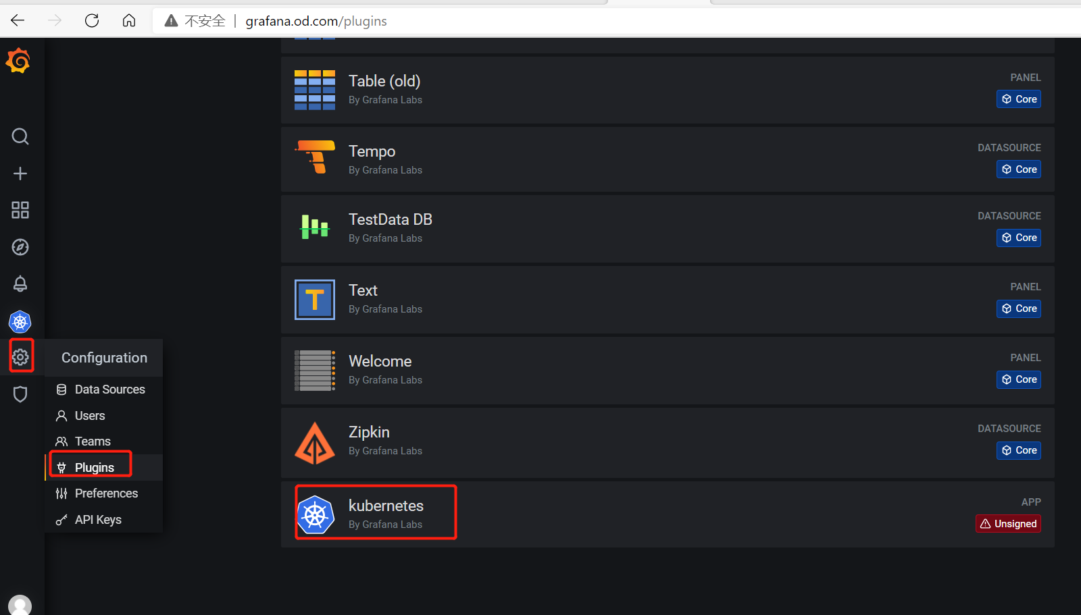The image size is (1081, 615).
Task: Select the PANEL label on the Text row
Action: pos(1026,287)
